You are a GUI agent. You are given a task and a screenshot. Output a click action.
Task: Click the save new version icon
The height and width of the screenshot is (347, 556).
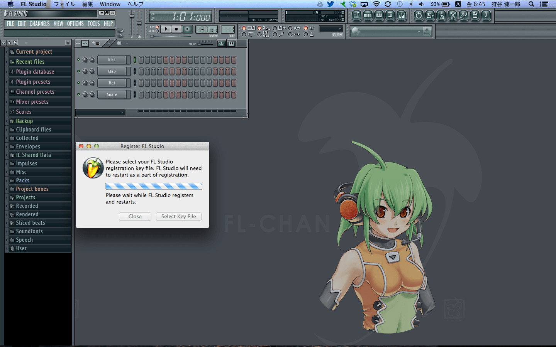coord(430,15)
